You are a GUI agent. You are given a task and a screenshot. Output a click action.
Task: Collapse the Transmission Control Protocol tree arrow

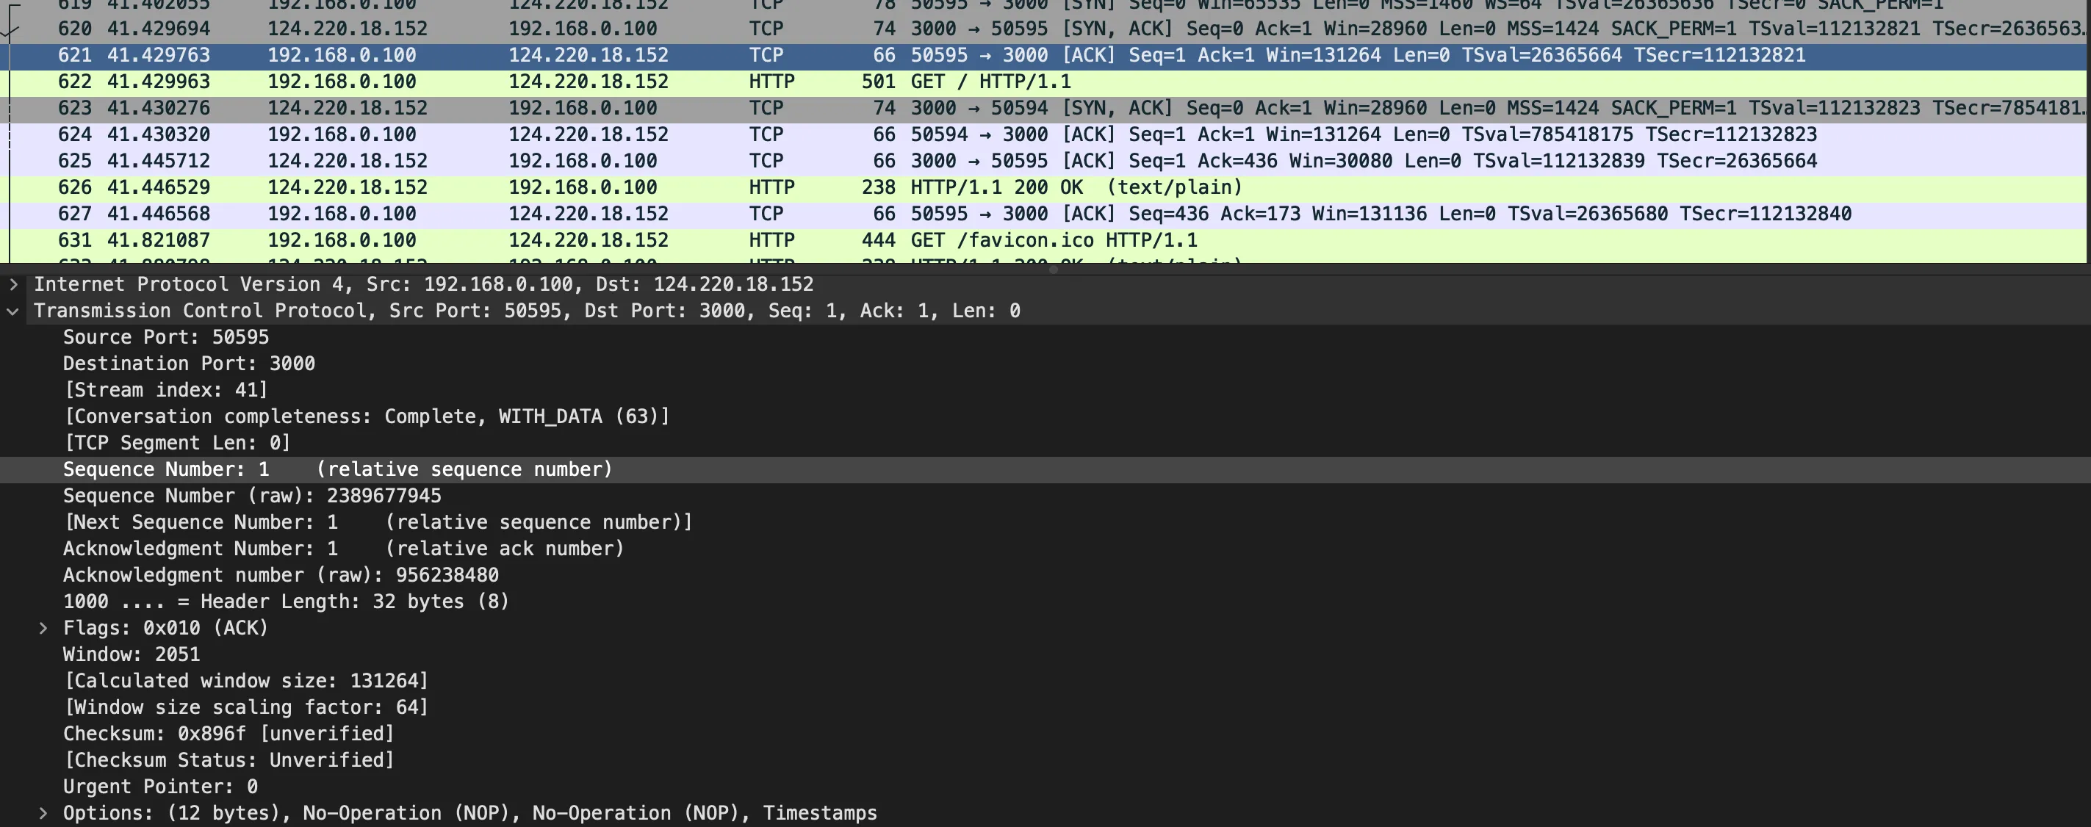tap(13, 311)
